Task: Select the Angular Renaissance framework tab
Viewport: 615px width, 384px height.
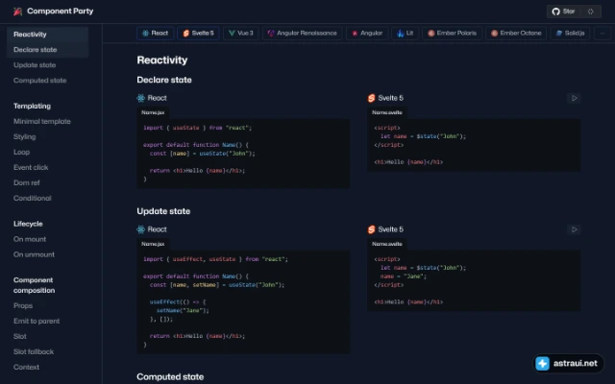Action: tap(302, 34)
